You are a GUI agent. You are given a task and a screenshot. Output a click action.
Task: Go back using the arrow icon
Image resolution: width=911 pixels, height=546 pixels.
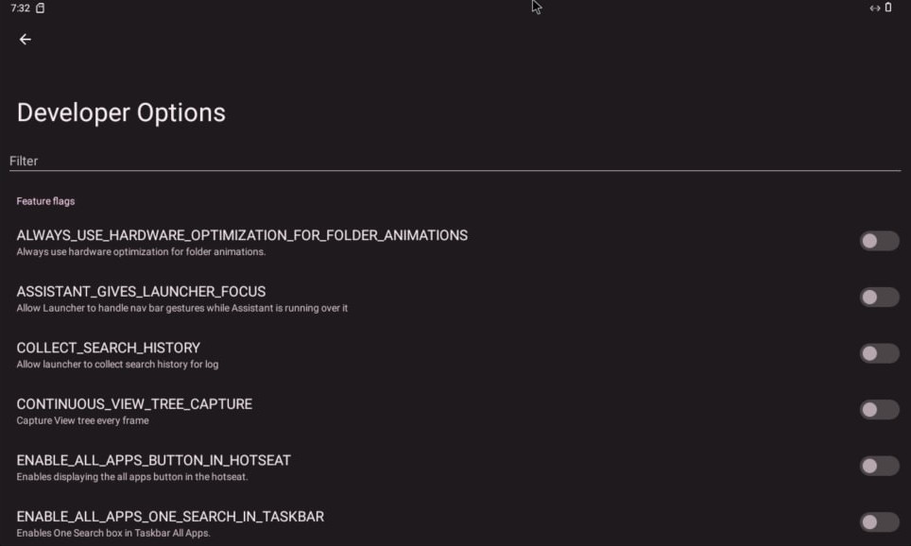pyautogui.click(x=25, y=39)
